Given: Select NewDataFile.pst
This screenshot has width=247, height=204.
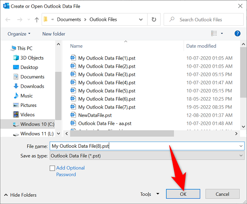Looking at the screenshot, I should pos(95,115).
